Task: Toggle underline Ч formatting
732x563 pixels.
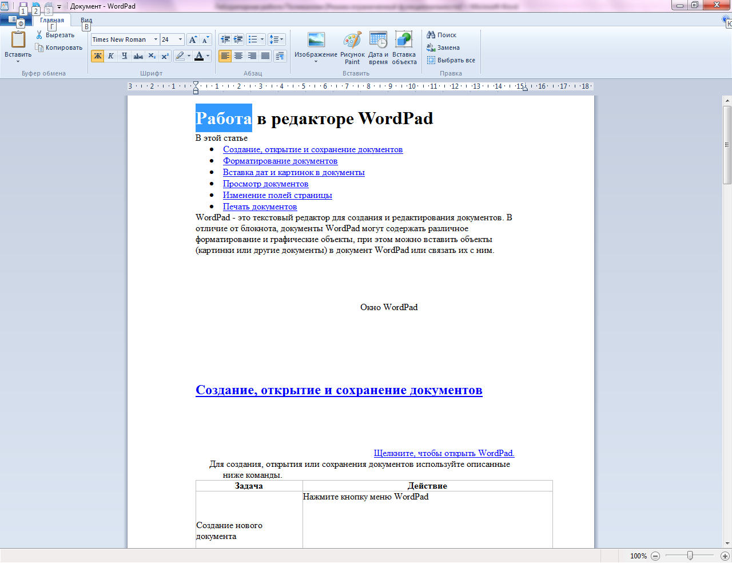Action: [x=124, y=56]
